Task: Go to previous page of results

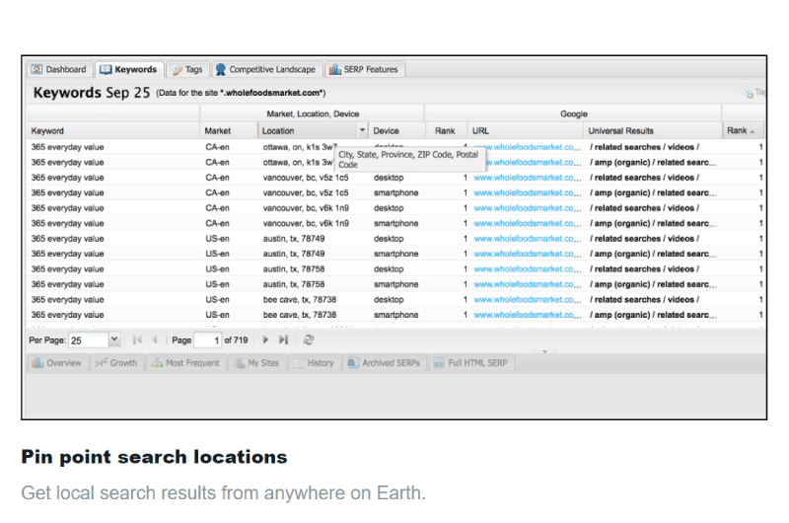Action: point(155,340)
